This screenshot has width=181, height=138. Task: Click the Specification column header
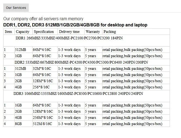(44, 32)
